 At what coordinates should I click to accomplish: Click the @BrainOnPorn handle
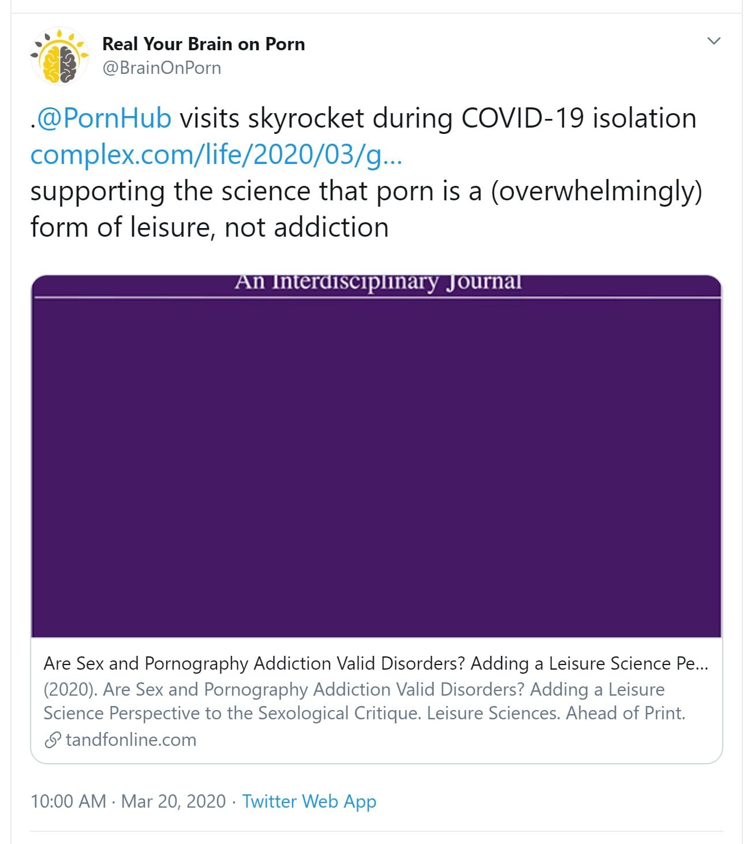(x=162, y=68)
